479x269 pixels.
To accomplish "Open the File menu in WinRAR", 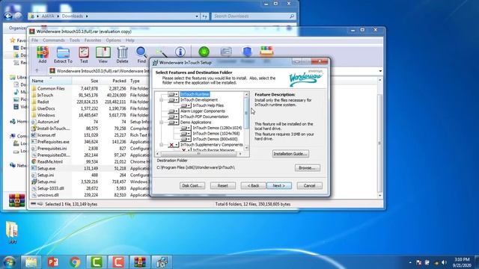I will (x=35, y=40).
